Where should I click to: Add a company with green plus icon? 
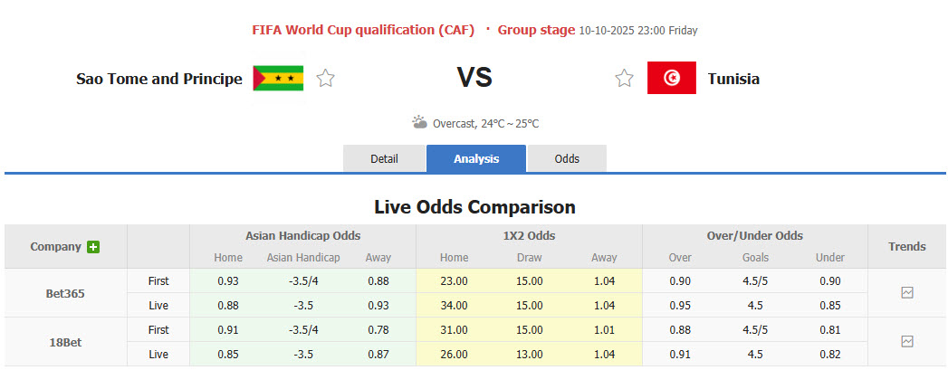click(93, 247)
